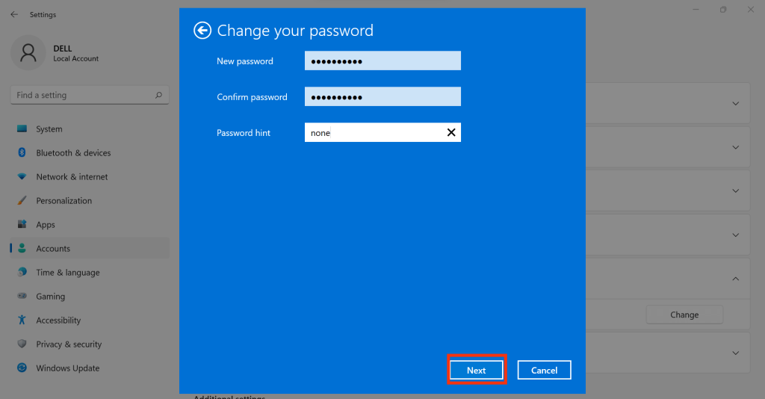Collapse the expanded section above the Change button

(x=735, y=279)
